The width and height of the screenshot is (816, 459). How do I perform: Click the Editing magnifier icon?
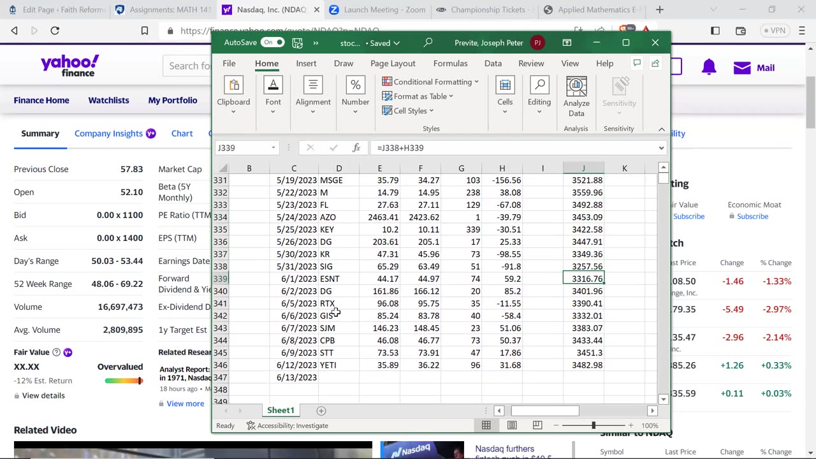[539, 85]
